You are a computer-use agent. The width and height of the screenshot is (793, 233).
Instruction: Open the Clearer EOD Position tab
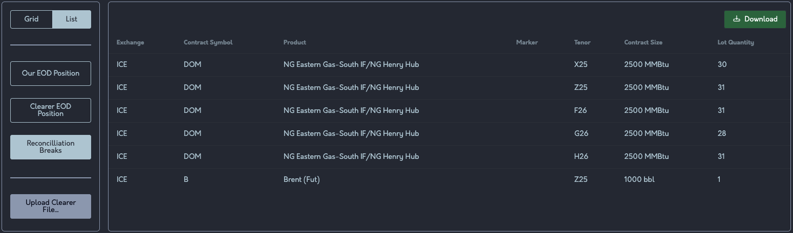51,110
